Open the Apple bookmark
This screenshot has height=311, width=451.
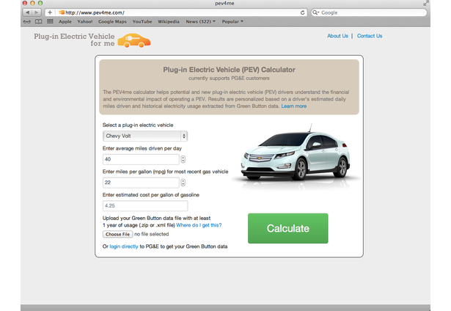point(65,21)
